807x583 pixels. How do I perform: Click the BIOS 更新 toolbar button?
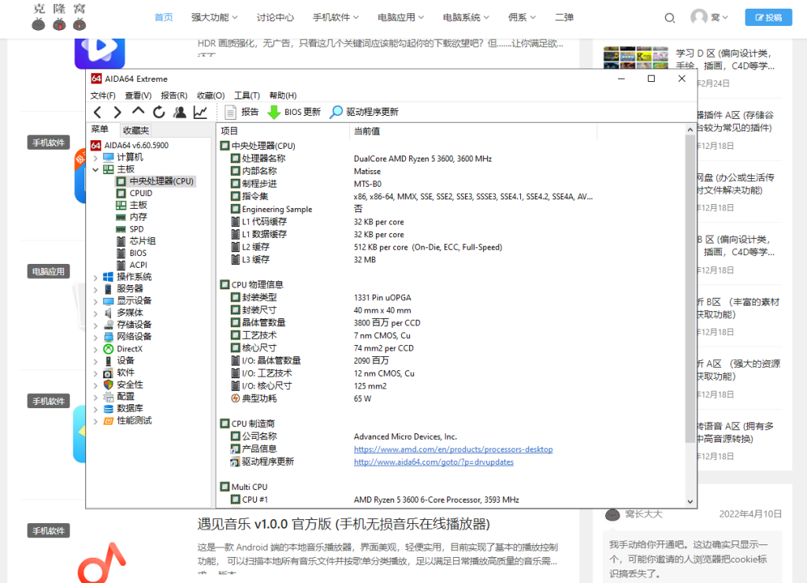(294, 112)
